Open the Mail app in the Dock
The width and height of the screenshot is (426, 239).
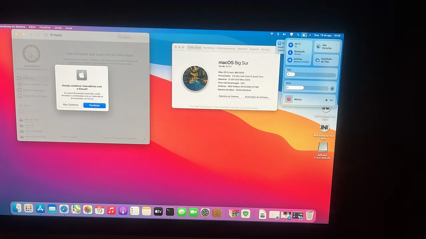click(x=52, y=209)
